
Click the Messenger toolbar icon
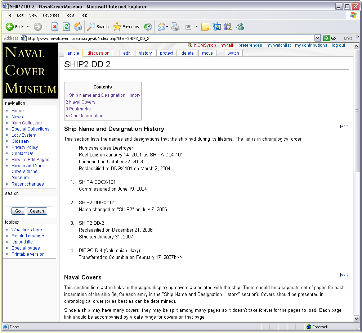coord(240,27)
